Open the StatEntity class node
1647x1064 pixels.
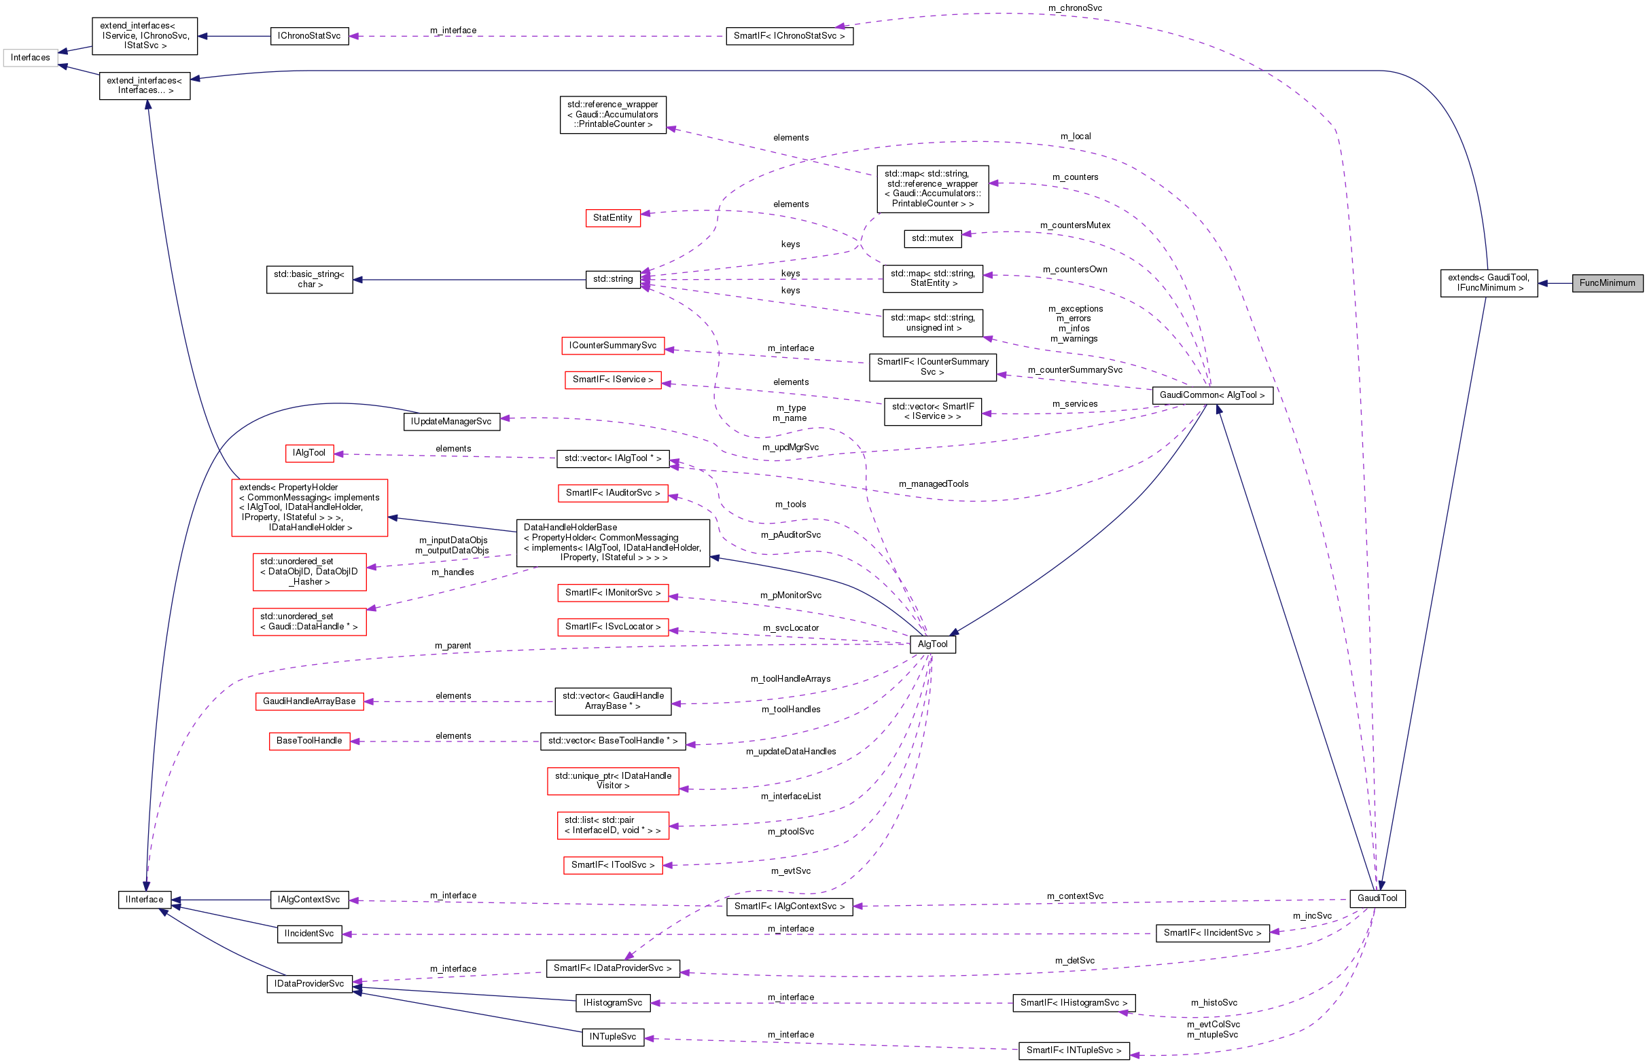tap(612, 217)
